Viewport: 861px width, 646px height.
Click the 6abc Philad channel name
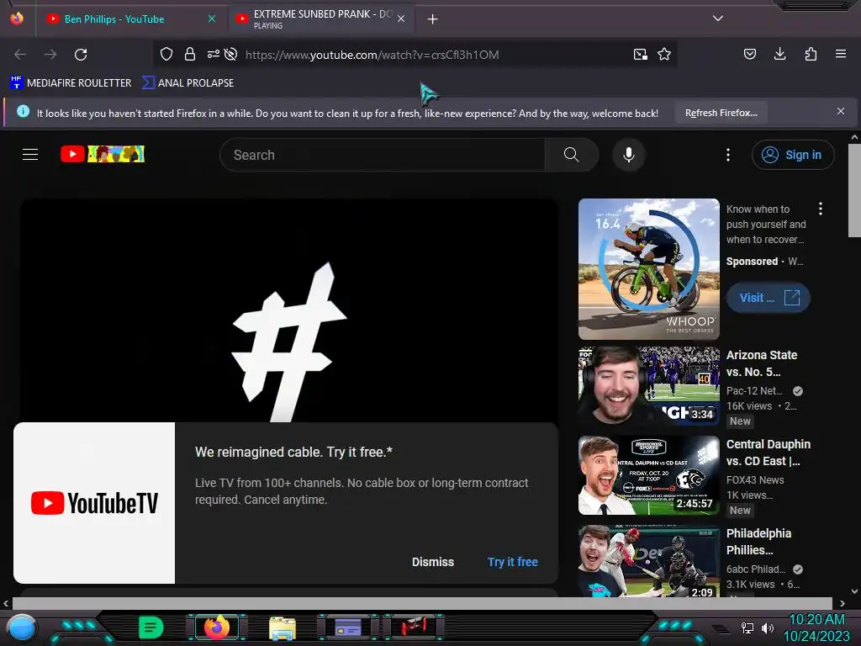point(756,569)
